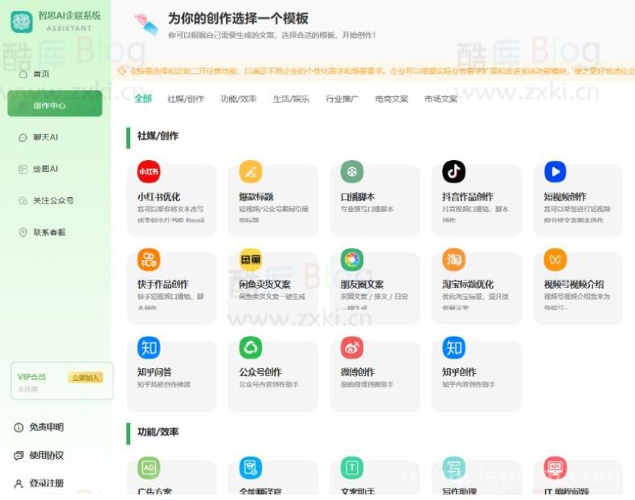
Task: Click the chat bubble icon beside 聊天AI
Action: pyautogui.click(x=23, y=137)
